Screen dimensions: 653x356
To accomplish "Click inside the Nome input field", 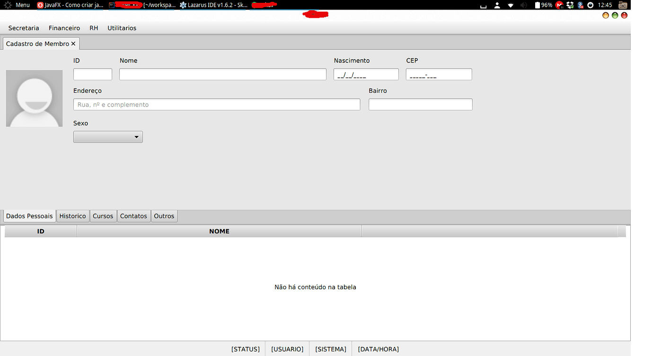I will coord(222,74).
